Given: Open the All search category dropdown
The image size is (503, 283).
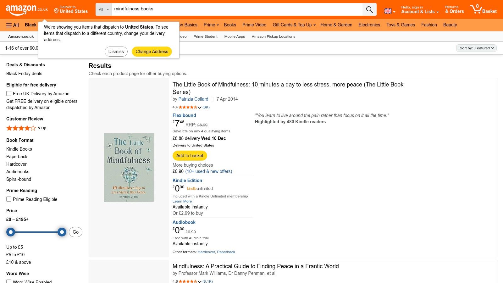Looking at the screenshot, I should click(x=103, y=9).
